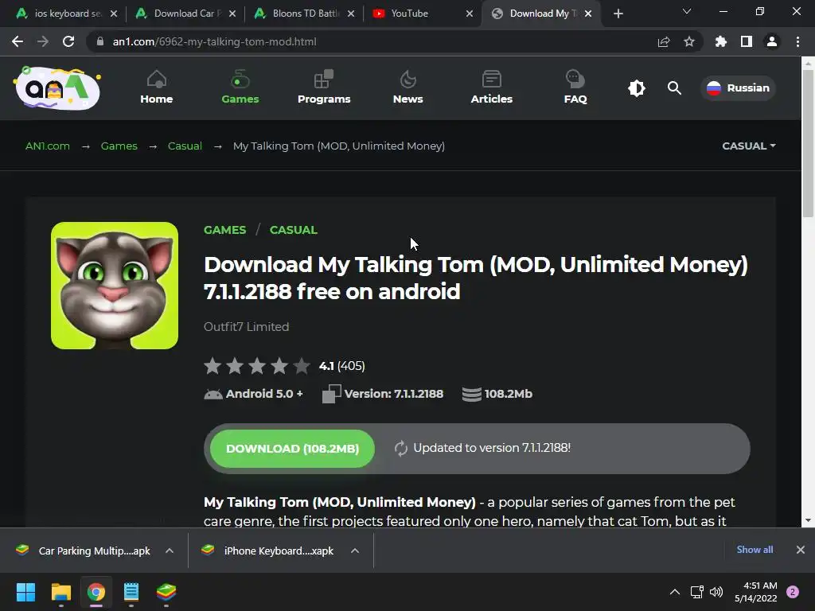
Task: Bookmark this page with the star icon
Action: click(689, 41)
